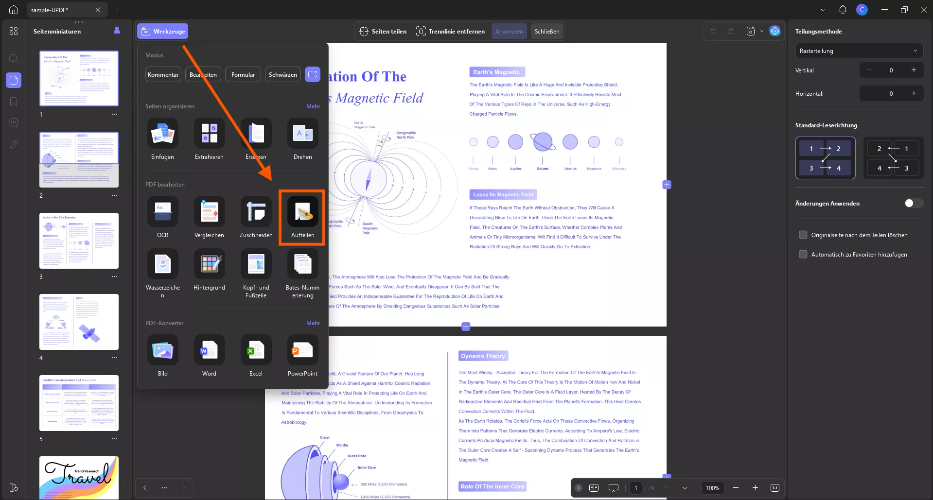Select right-to-left reading order option

pos(893,158)
